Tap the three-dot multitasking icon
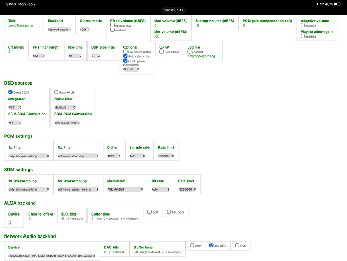This screenshot has width=347, height=261. [173, 3]
